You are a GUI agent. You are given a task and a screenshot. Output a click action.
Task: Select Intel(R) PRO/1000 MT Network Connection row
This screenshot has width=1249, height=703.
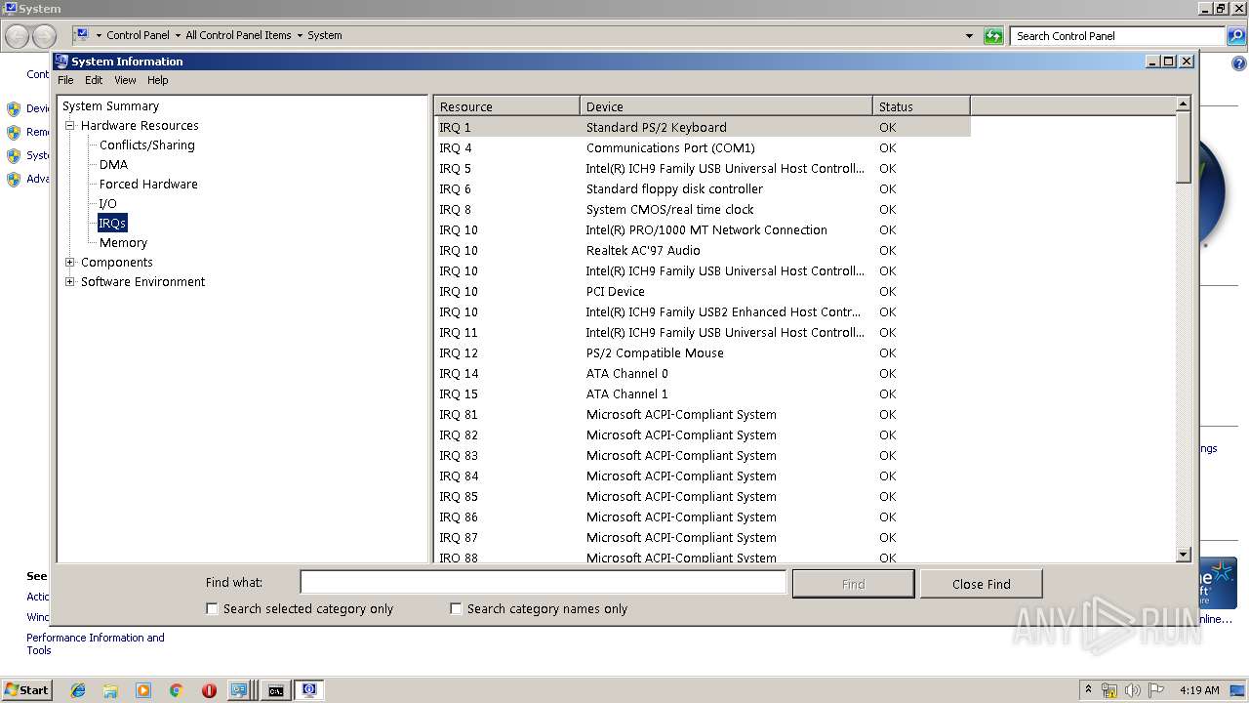click(703, 229)
